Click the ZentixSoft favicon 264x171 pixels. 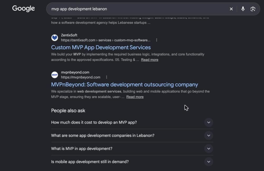pyautogui.click(x=55, y=38)
